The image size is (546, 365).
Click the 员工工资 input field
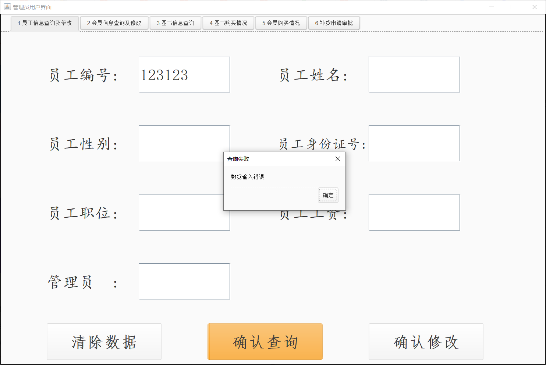click(x=414, y=213)
